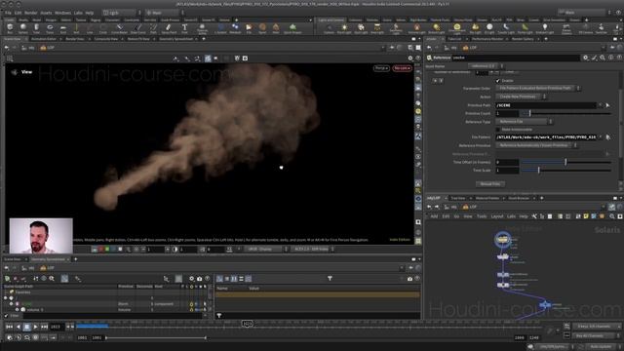
Task: Add a Portal Light from the shelf
Action: click(x=526, y=28)
